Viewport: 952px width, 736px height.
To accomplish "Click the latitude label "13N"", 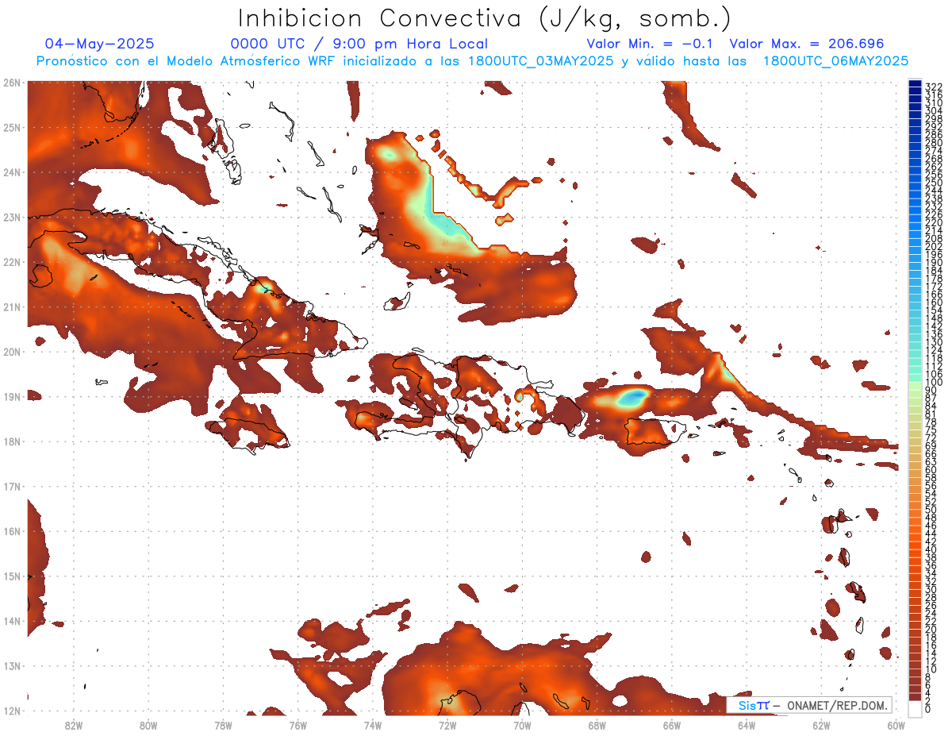I will point(12,665).
